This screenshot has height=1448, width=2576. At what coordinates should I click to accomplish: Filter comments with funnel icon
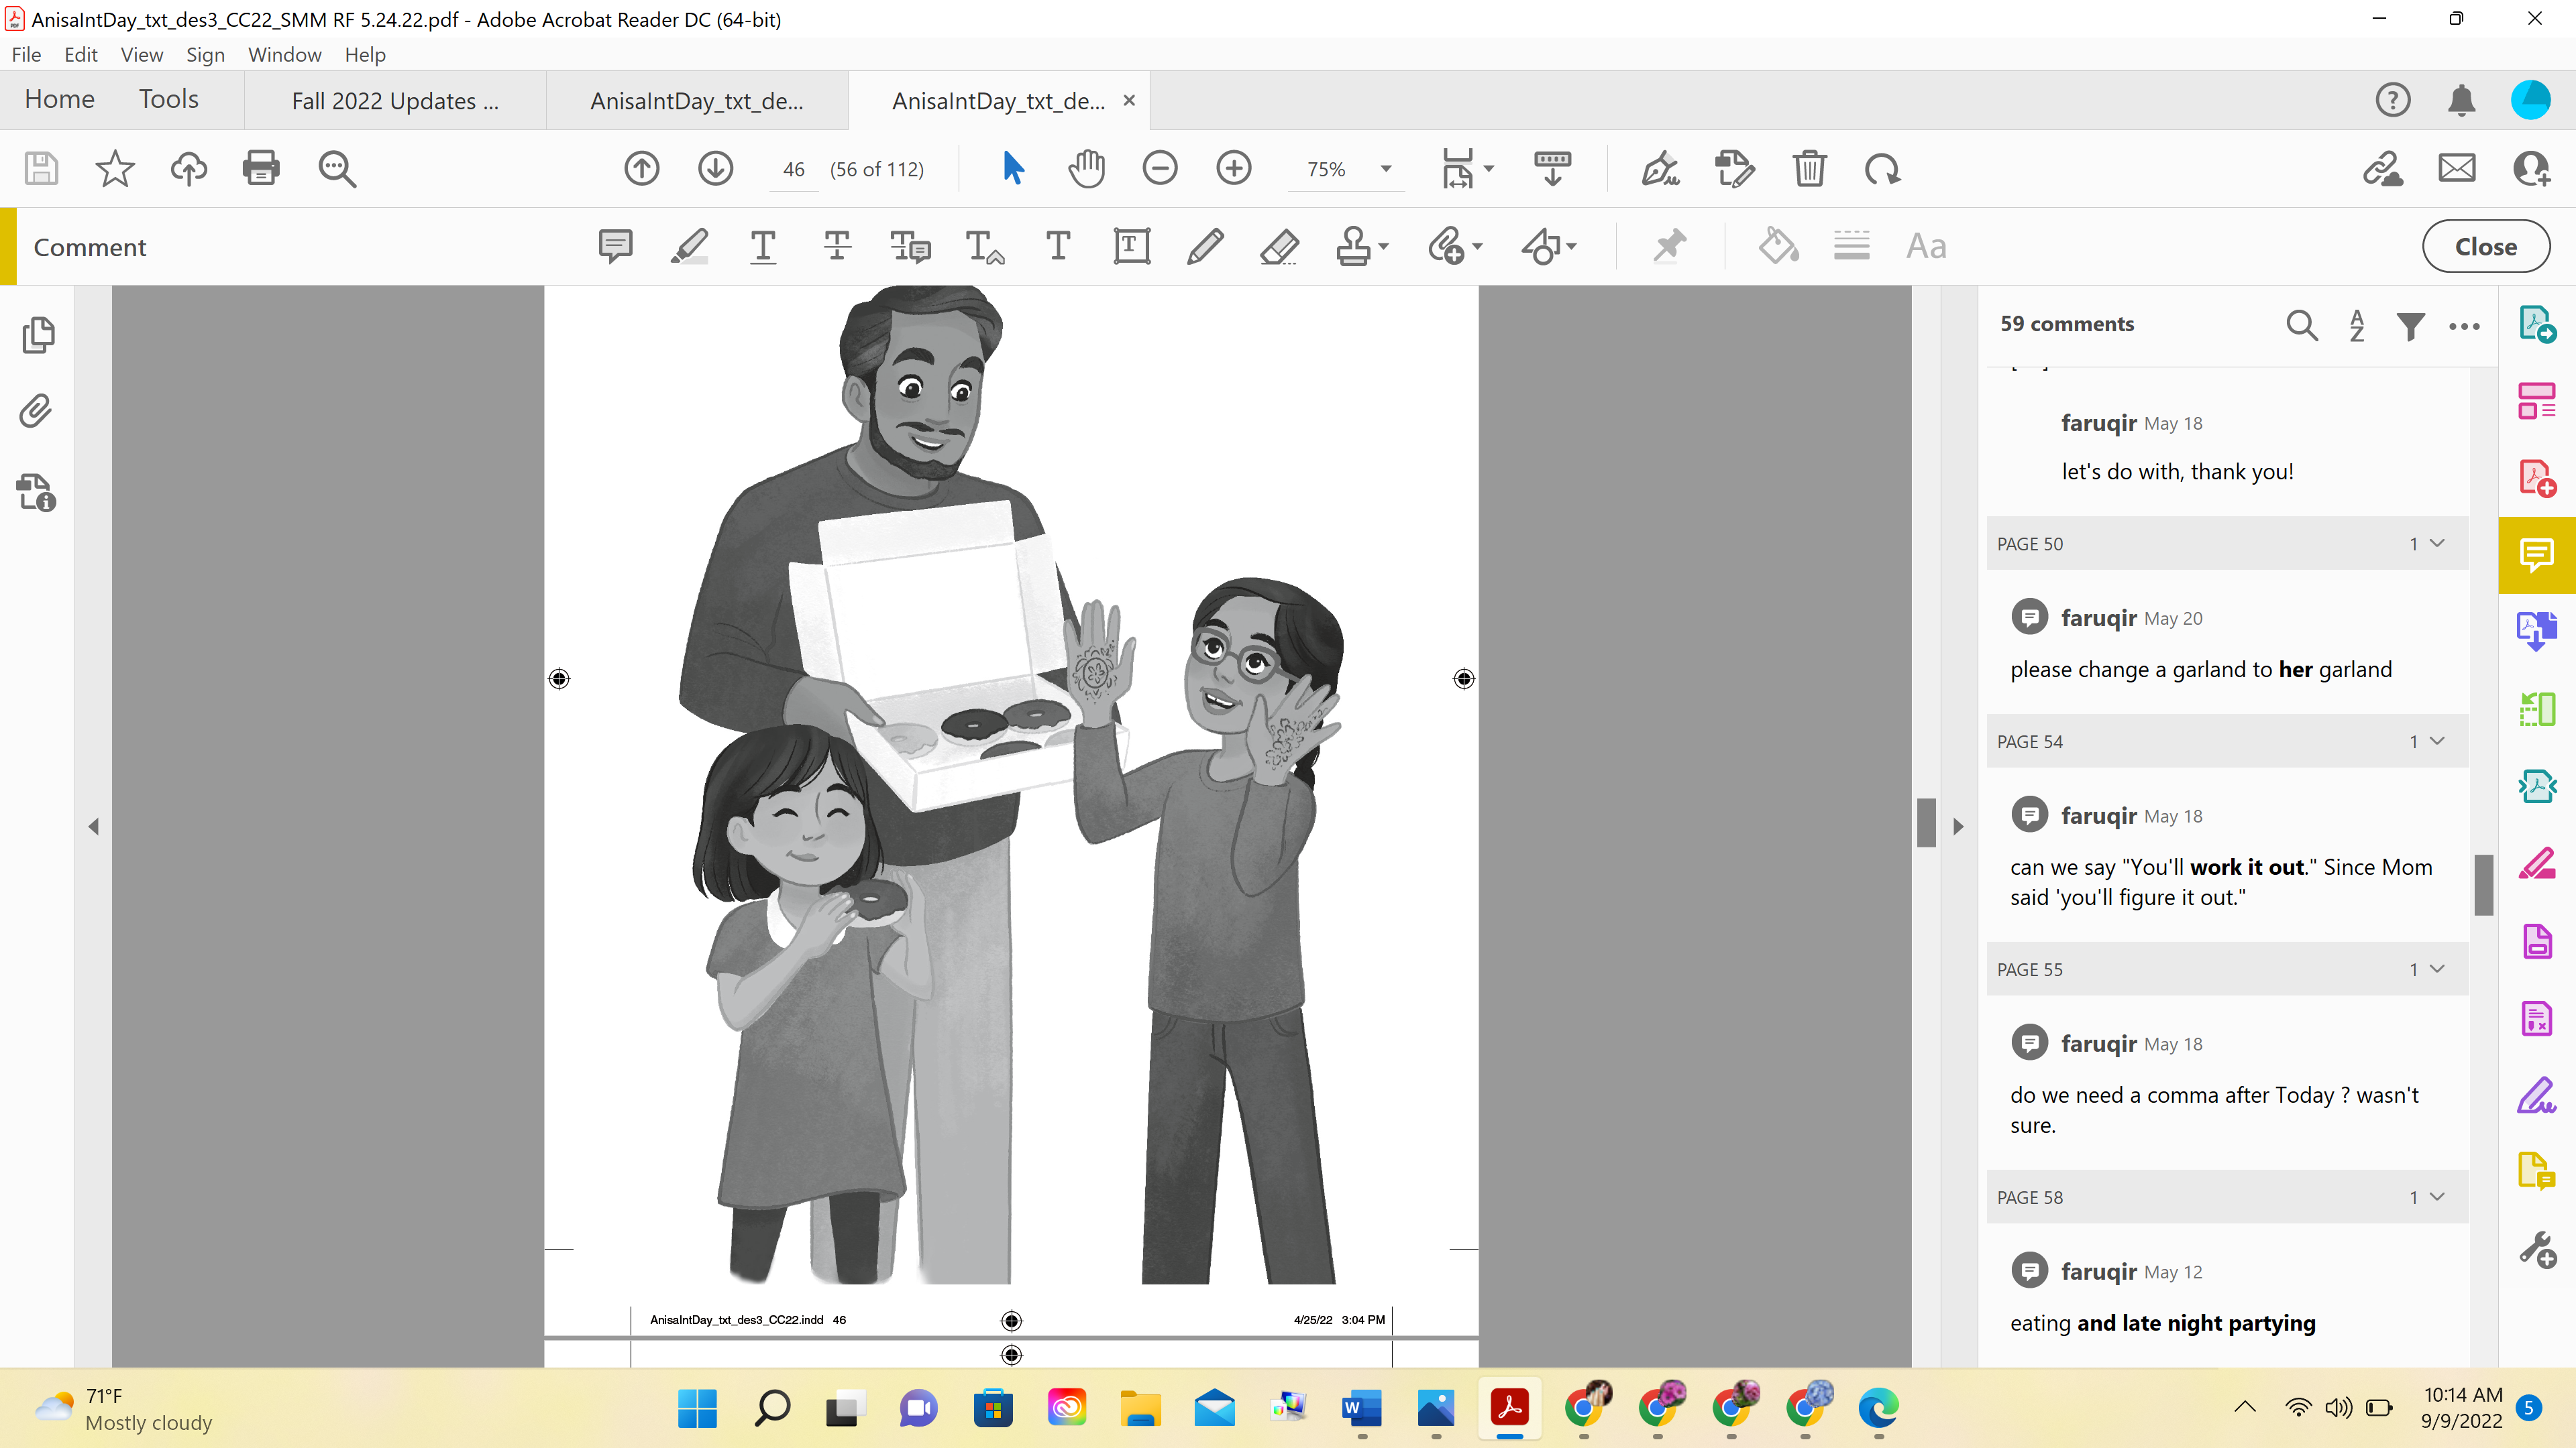pos(2410,324)
